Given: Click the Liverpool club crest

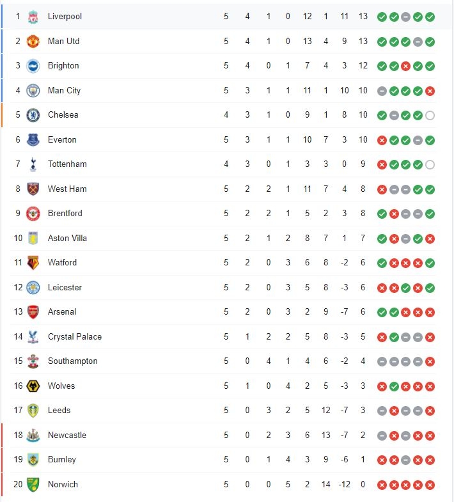Looking at the screenshot, I should click(x=33, y=17).
